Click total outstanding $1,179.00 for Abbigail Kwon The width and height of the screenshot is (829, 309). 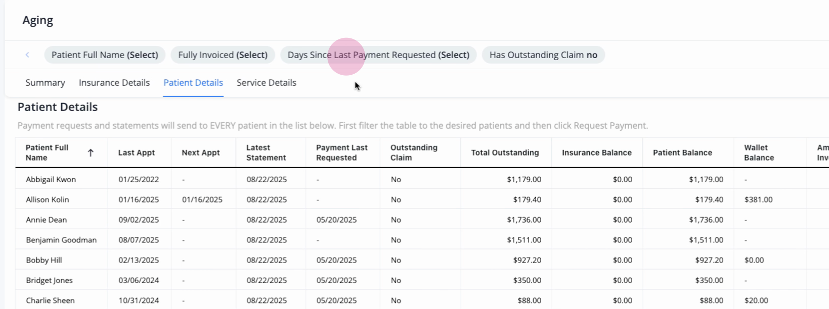pos(524,179)
